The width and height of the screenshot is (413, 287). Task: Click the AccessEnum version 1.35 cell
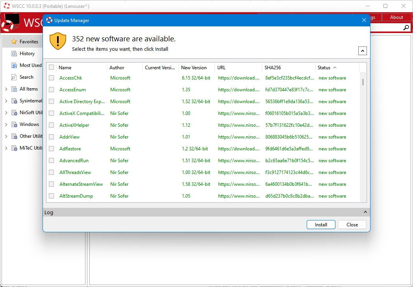[186, 90]
